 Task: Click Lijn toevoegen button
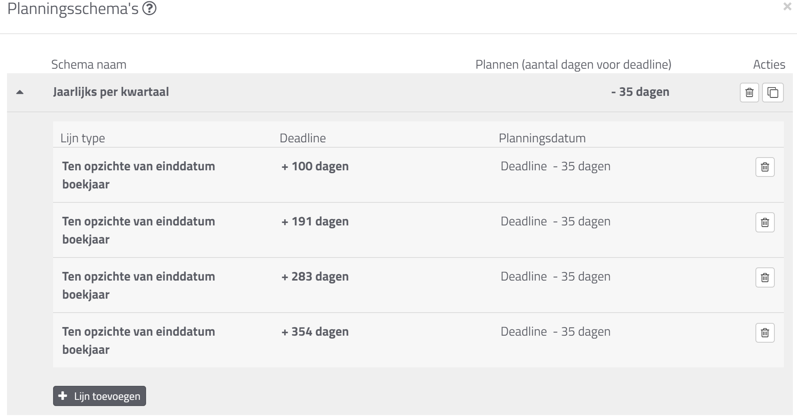click(x=100, y=396)
